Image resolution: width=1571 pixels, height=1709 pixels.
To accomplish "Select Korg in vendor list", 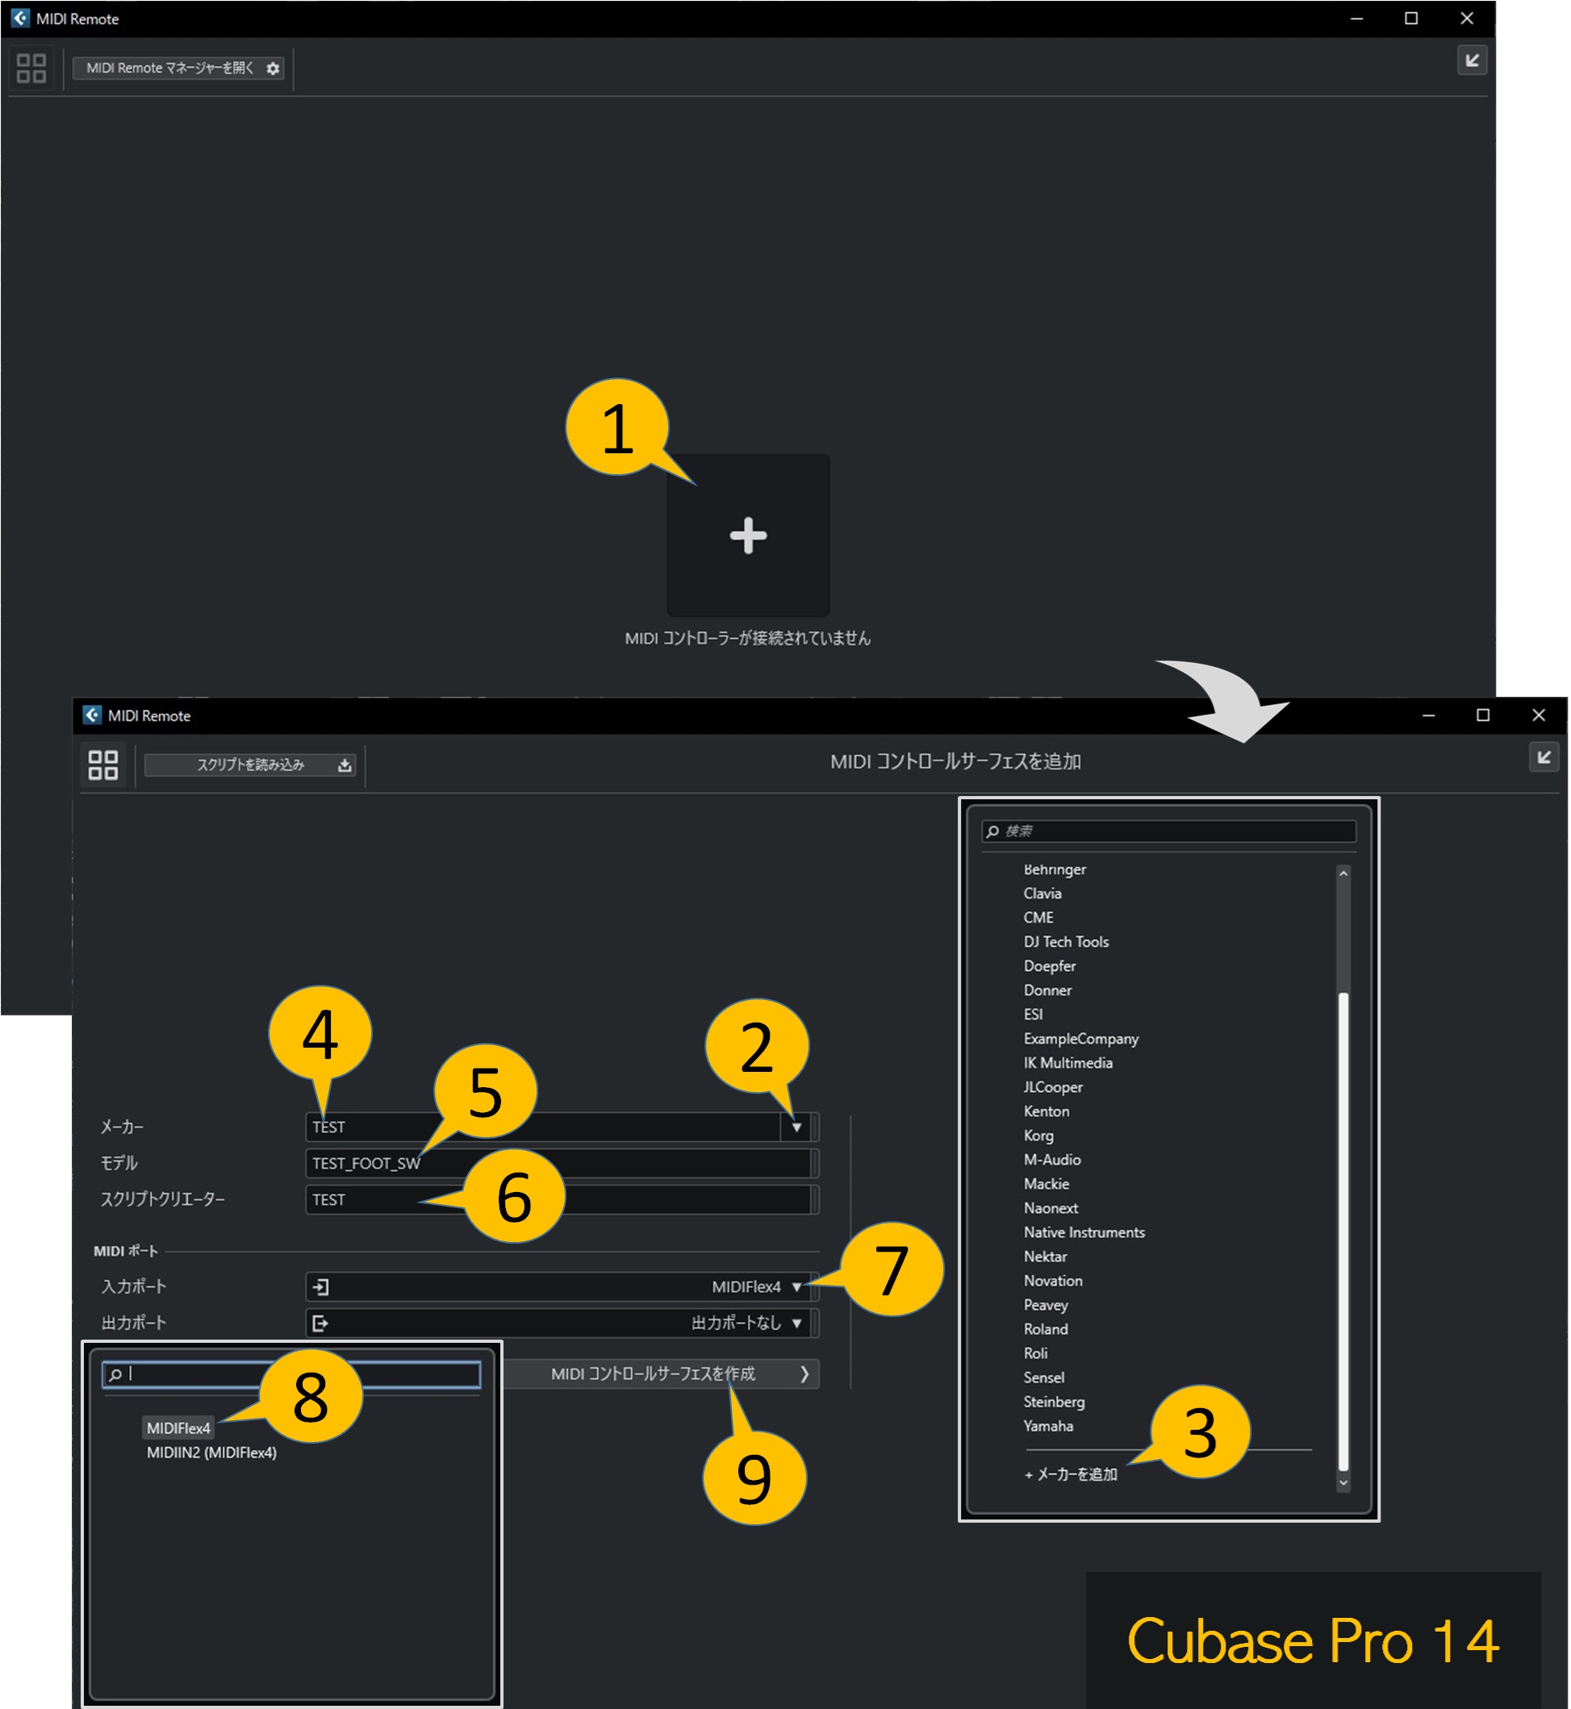I will 1038,1136.
